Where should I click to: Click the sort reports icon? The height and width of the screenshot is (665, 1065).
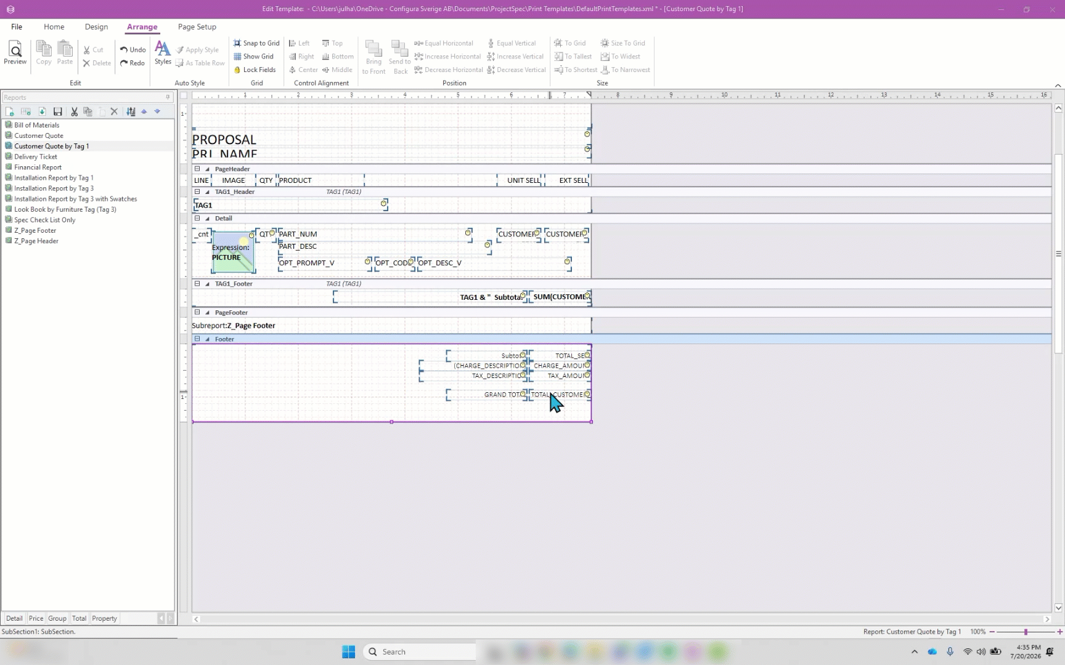tap(131, 111)
